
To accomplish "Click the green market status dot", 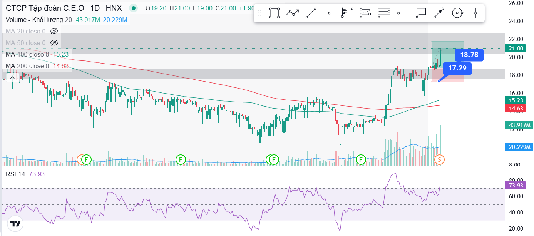I will (134, 8).
